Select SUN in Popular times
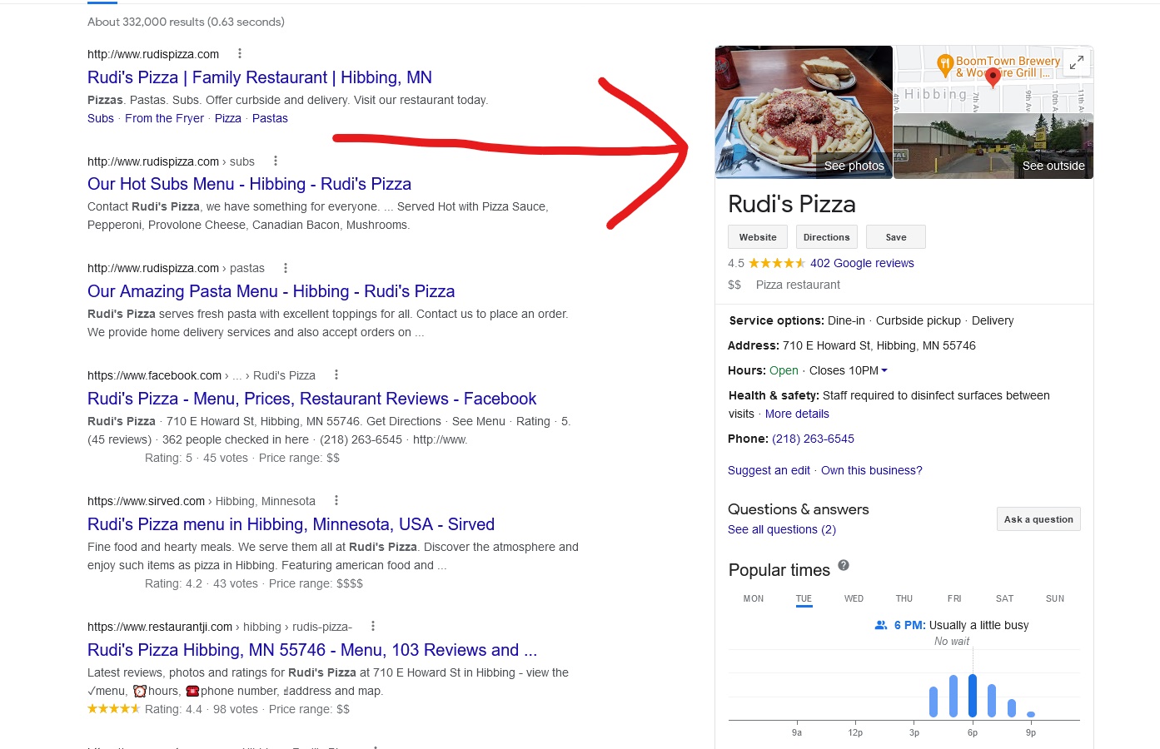The image size is (1160, 749). point(1055,598)
